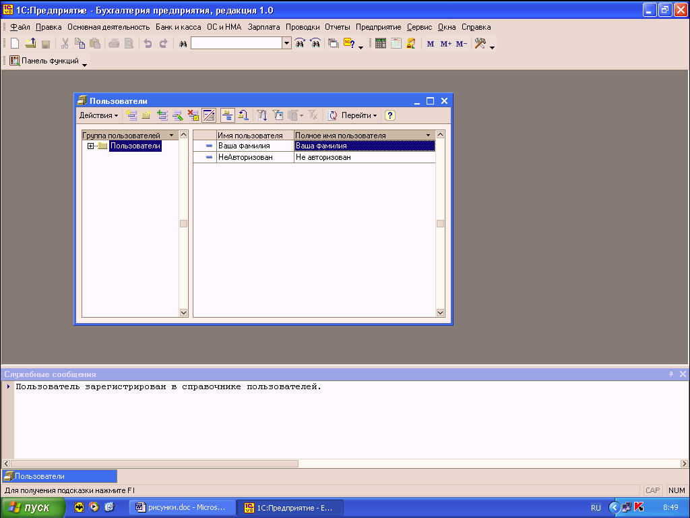This screenshot has height=518, width=690.
Task: Click the New document icon in main toolbar
Action: [x=15, y=43]
